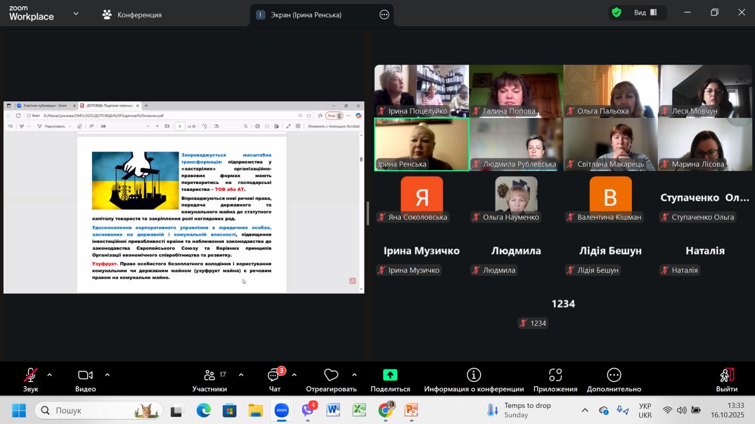Viewport: 755px width, 424px height.
Task: Open Microsoft Word from the taskbar
Action: click(333, 410)
